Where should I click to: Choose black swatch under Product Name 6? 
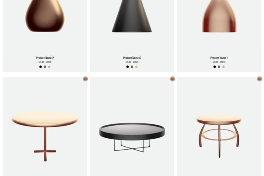click(x=128, y=67)
